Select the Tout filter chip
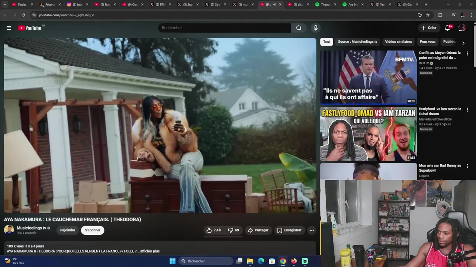476x267 pixels. click(x=327, y=42)
